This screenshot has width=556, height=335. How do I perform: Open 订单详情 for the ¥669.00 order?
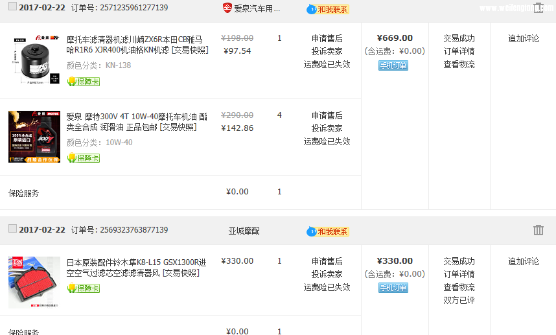click(x=459, y=51)
